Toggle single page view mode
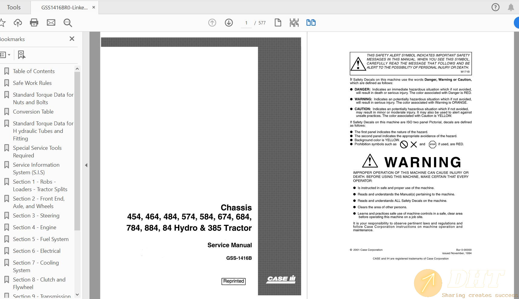Viewport: 519px width, 299px height. (x=278, y=23)
